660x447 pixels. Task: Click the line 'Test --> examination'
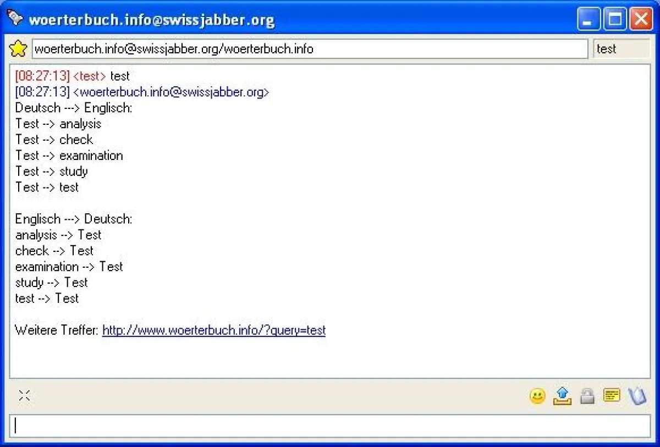(69, 156)
